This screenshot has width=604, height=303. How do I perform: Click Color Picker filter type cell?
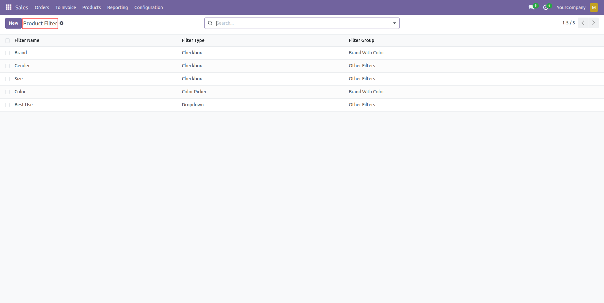point(194,92)
